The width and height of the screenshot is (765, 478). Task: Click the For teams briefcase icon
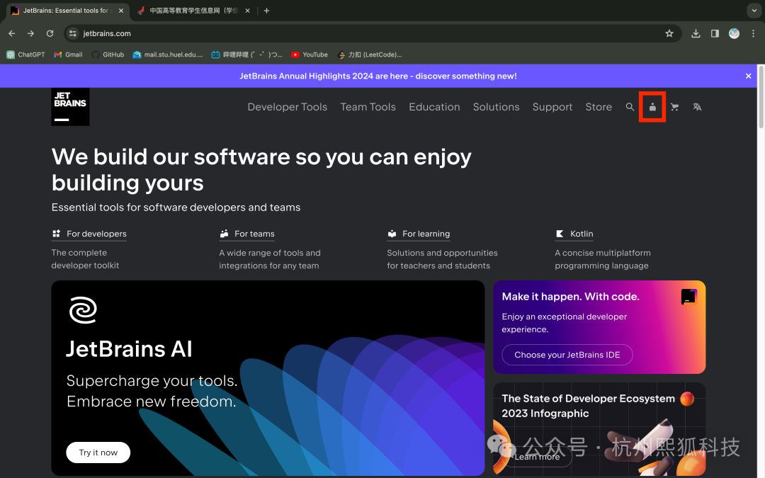[224, 234]
